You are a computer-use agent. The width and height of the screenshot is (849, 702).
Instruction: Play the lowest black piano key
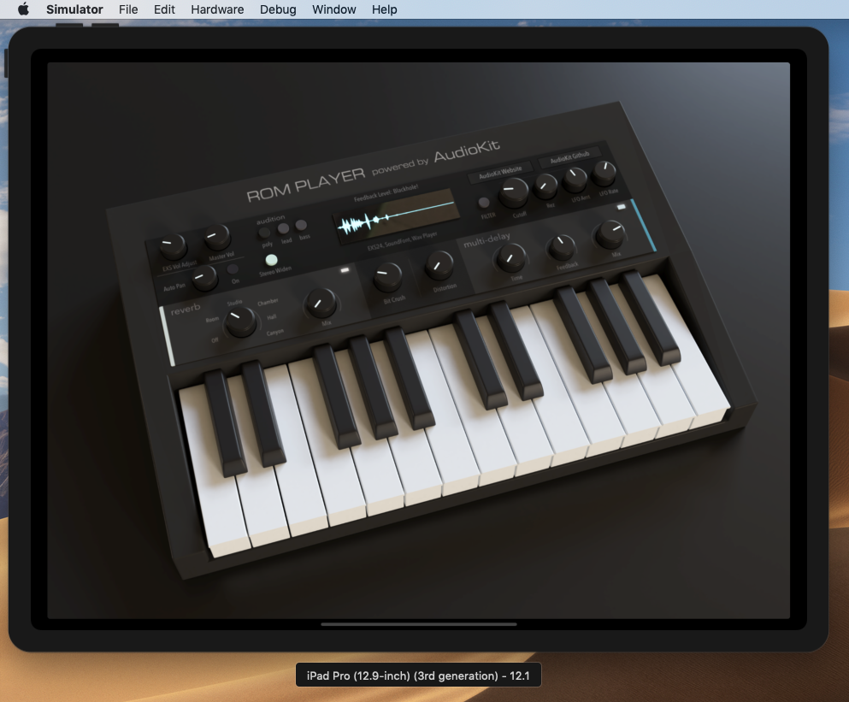click(x=225, y=423)
